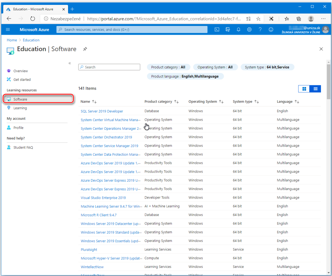The width and height of the screenshot is (332, 276).
Task: Send feedback via the smiley icon
Action: (271, 30)
